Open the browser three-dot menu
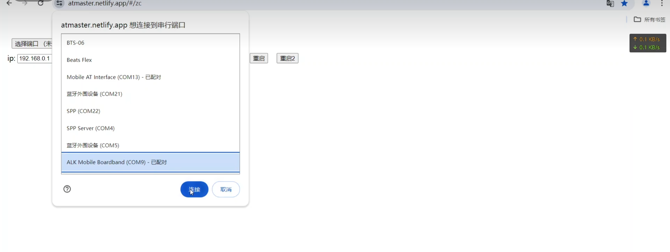The image size is (670, 252). click(662, 3)
